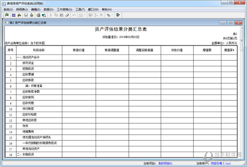Open the 窗口(W) menu
The image size is (247, 167).
click(x=93, y=9)
